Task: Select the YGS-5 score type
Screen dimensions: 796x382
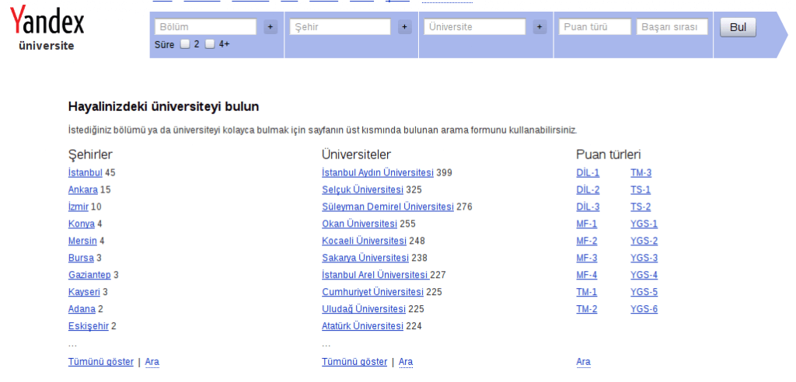Action: click(644, 292)
